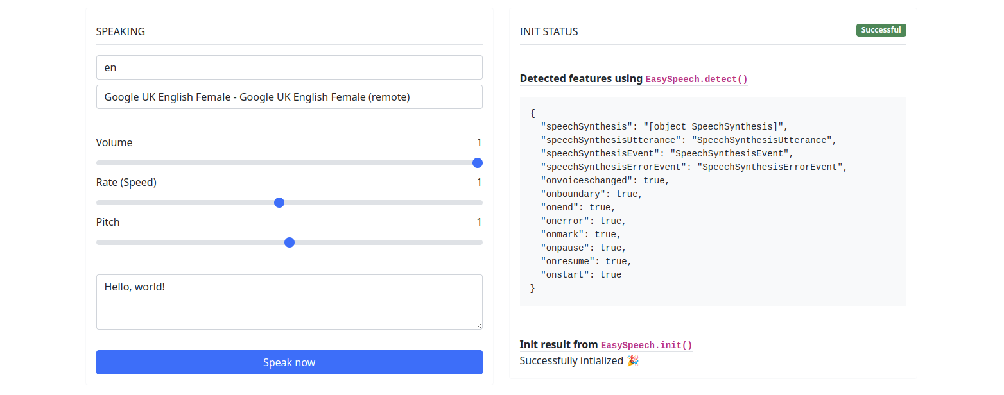This screenshot has width=1004, height=395.
Task: Click the textarea resize handle corner
Action: 478,325
